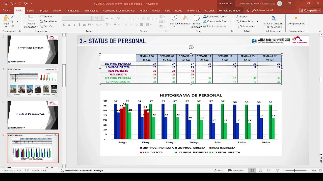Screen dimensions: 323x181
Task: Open the Archivo menu tab
Action: click(x=7, y=10)
